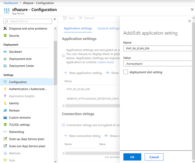Toggle Show values eye for connection strings
This screenshot has width=195, height=163.
106,136
